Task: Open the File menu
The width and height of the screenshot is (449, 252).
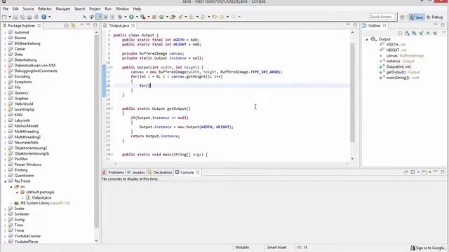Action: 6,9
